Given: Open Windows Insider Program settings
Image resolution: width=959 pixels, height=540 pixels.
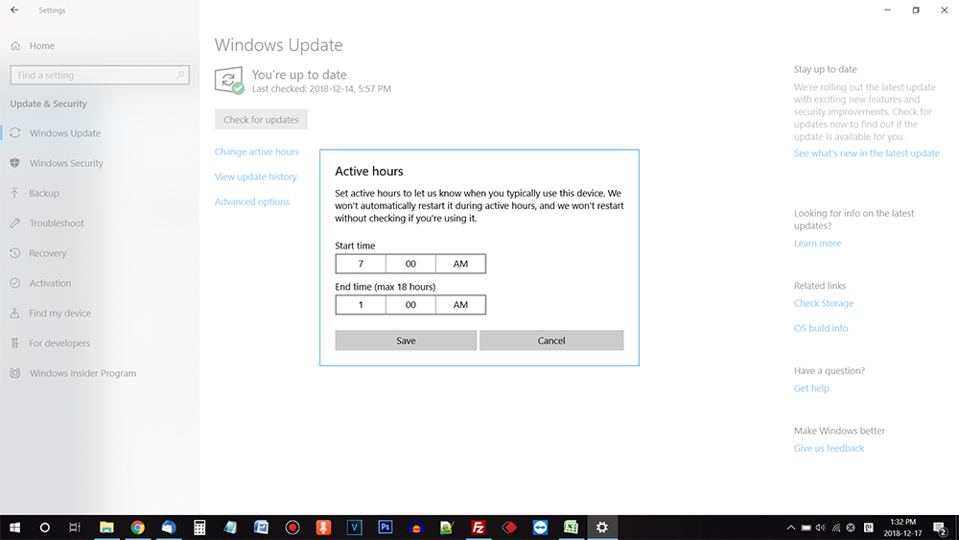Looking at the screenshot, I should 82,373.
